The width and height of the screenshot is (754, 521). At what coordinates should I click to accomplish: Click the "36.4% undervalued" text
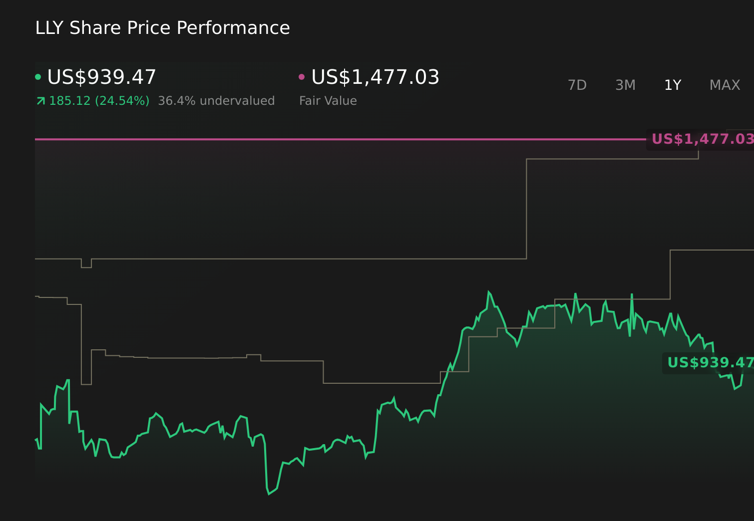[216, 101]
